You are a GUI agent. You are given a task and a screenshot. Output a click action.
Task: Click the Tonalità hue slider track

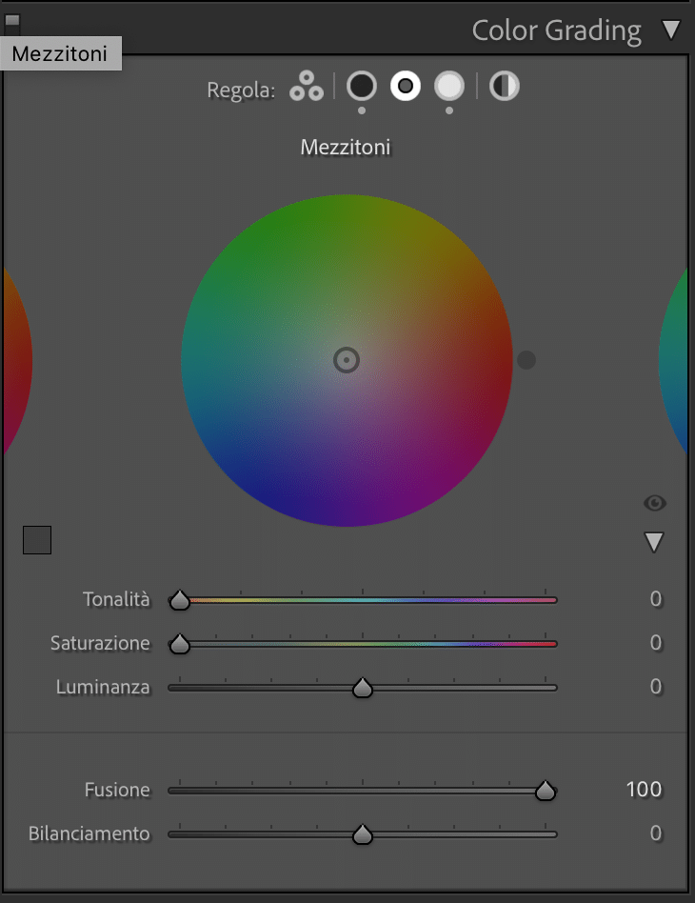coord(363,600)
